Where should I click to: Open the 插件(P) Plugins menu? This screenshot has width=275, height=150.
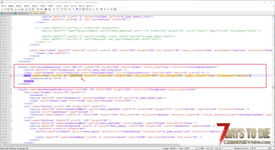[x=82, y=6]
